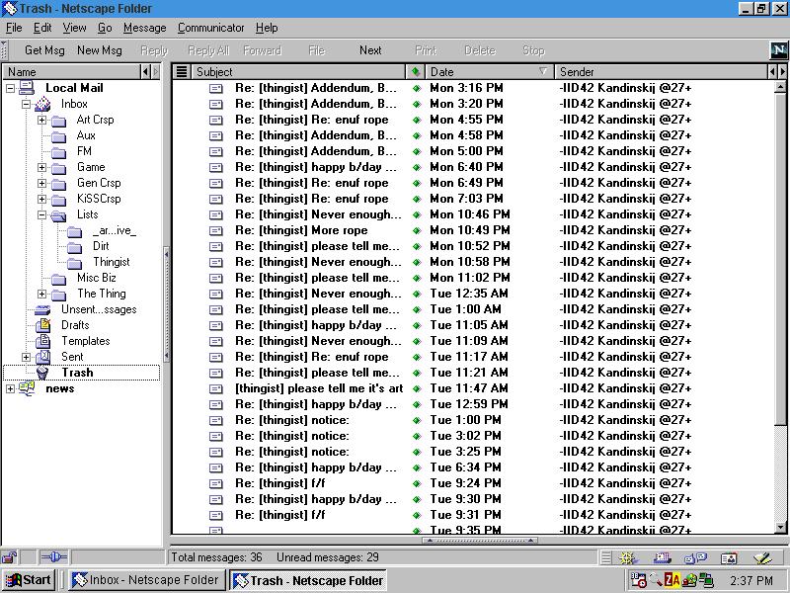
Task: Click the New Msg toolbar button
Action: click(100, 50)
